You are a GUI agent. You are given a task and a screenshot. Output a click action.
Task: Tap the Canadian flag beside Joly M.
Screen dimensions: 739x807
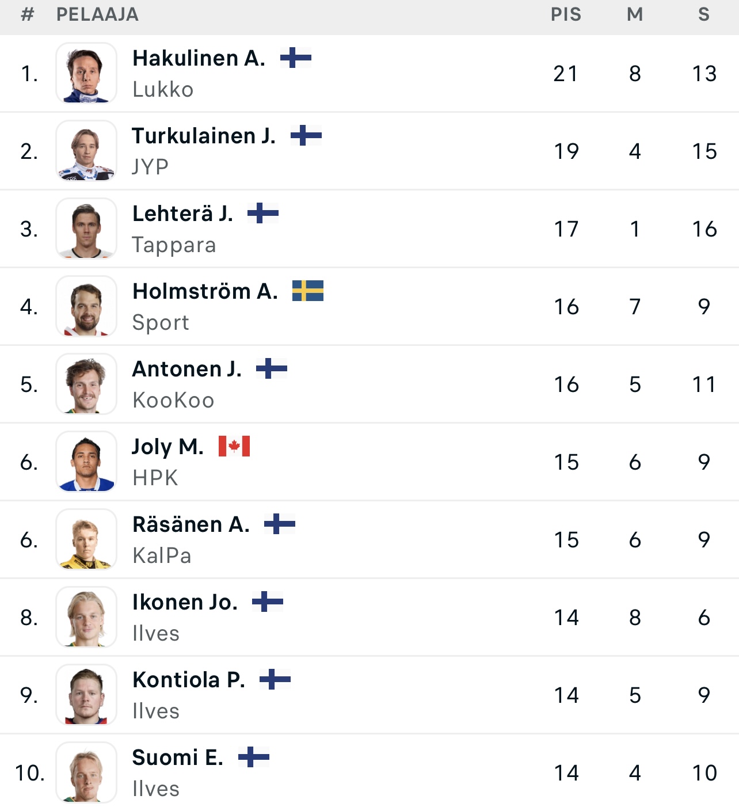point(234,446)
